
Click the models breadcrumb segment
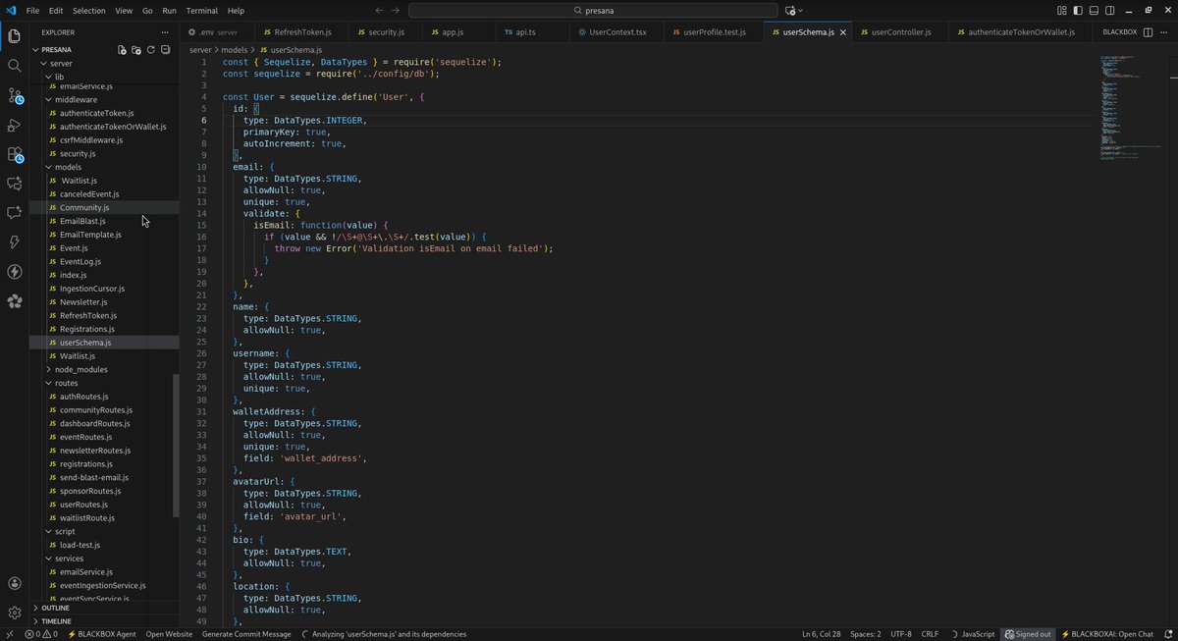(234, 49)
